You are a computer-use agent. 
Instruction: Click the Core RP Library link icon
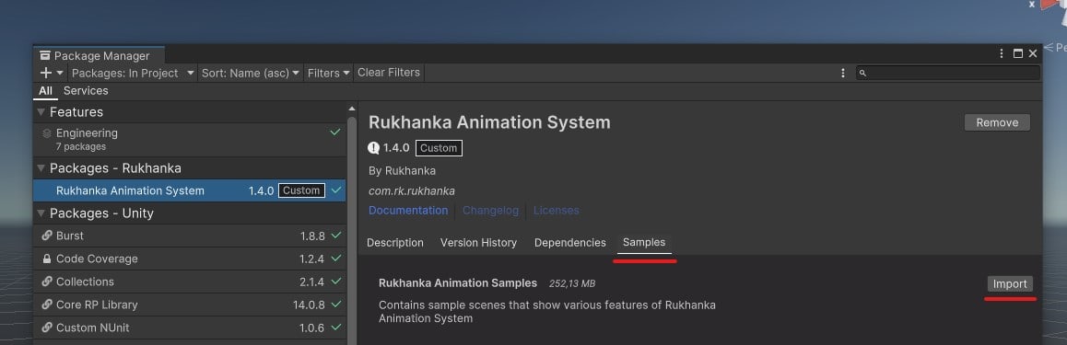47,305
